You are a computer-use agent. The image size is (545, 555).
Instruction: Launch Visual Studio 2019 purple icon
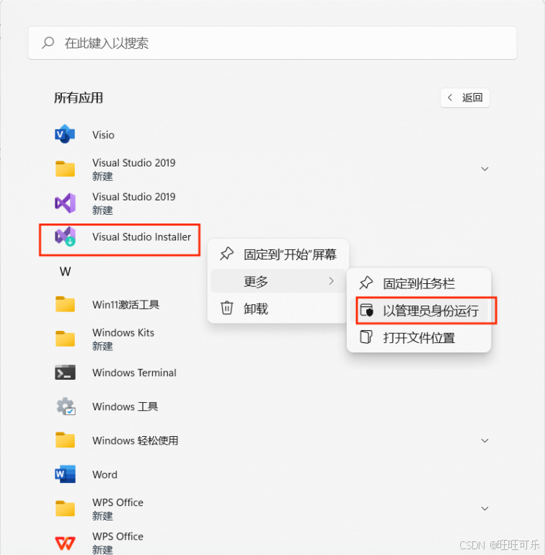(x=65, y=203)
